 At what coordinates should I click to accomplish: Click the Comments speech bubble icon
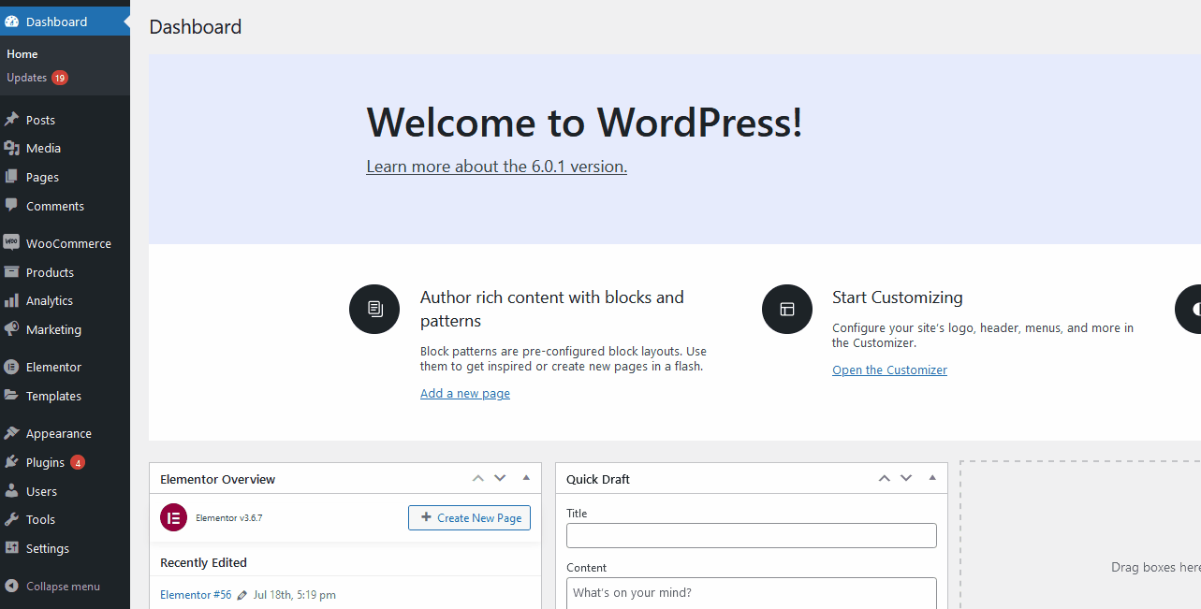[11, 205]
